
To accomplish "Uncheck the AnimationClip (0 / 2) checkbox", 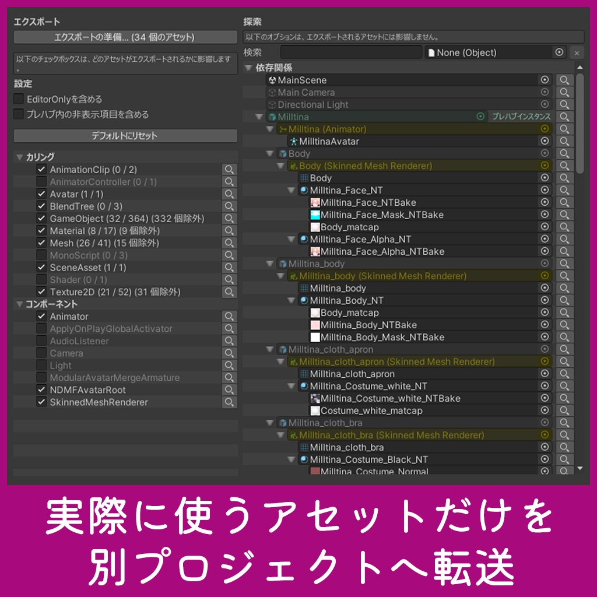I will pyautogui.click(x=41, y=169).
